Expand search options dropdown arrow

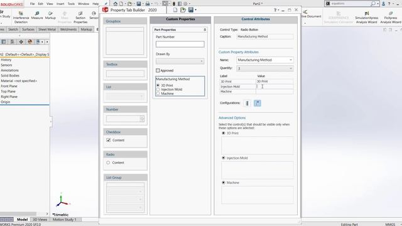click(378, 4)
